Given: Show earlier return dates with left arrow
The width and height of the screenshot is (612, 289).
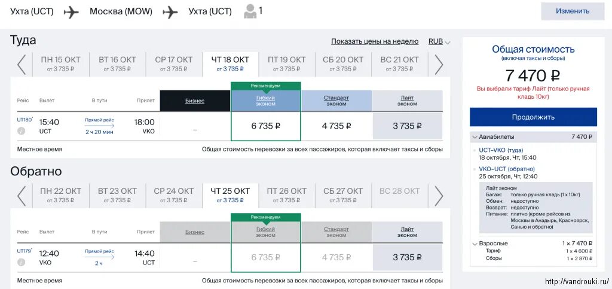Looking at the screenshot, I should coord(22,196).
